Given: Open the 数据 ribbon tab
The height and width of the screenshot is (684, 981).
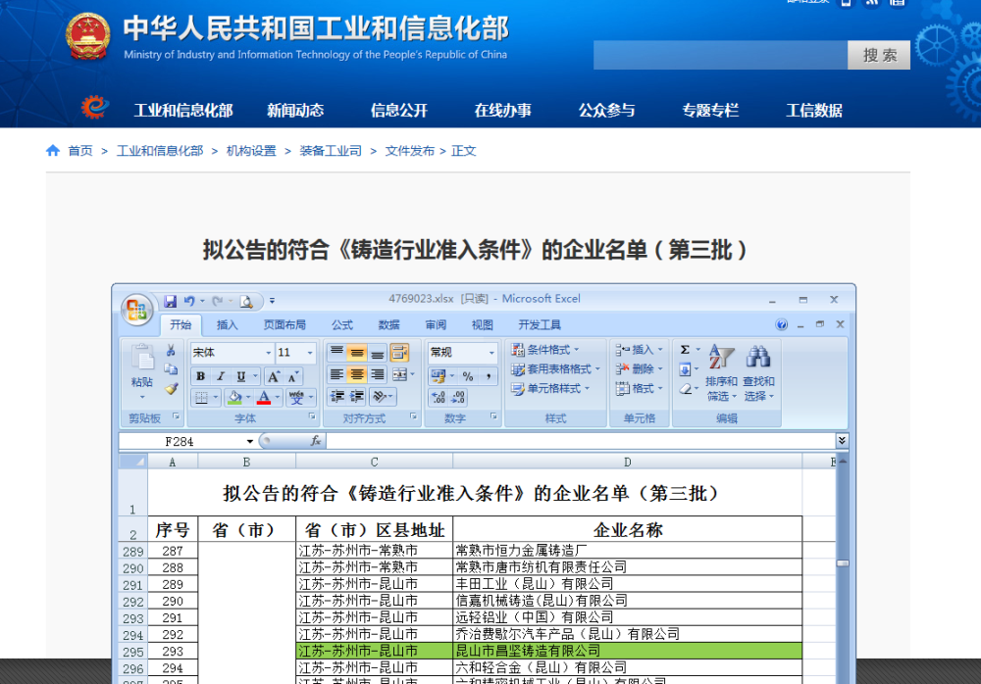Looking at the screenshot, I should pos(389,325).
